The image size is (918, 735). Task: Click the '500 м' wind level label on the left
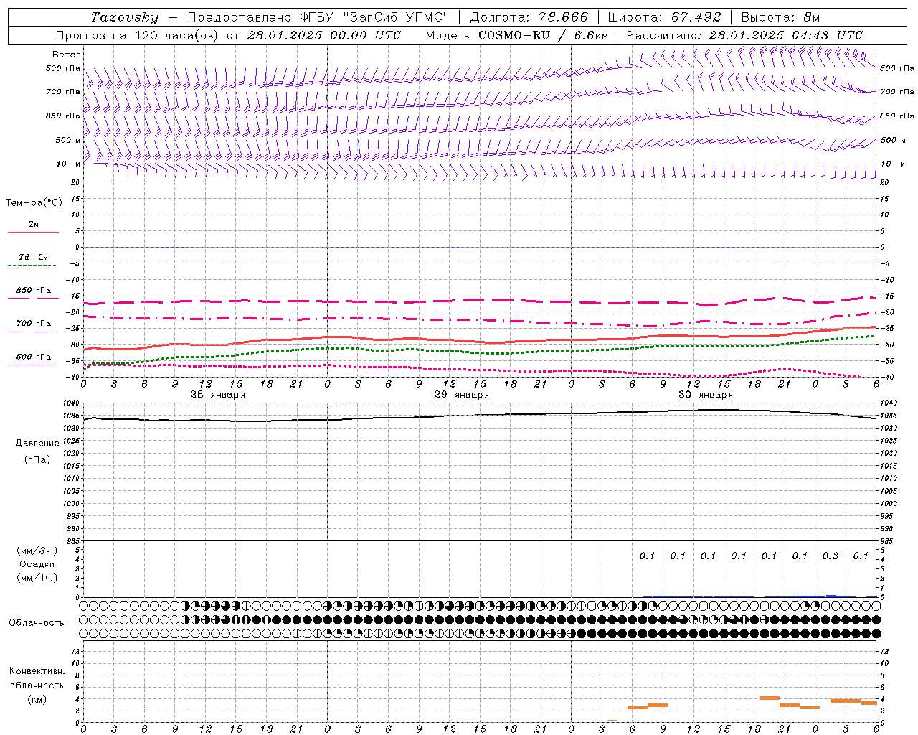point(68,140)
